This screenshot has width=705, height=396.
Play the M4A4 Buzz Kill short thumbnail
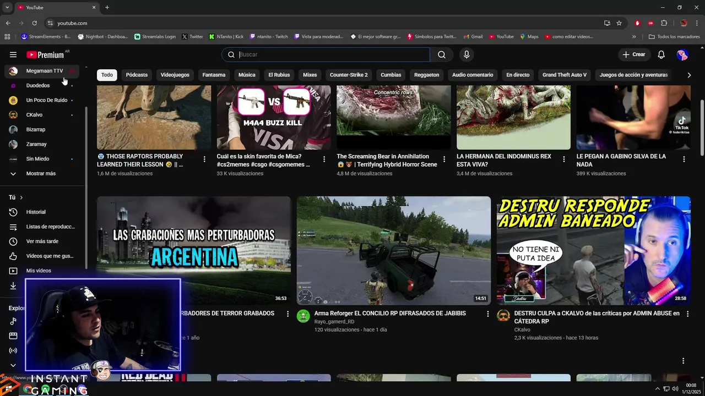(274, 117)
